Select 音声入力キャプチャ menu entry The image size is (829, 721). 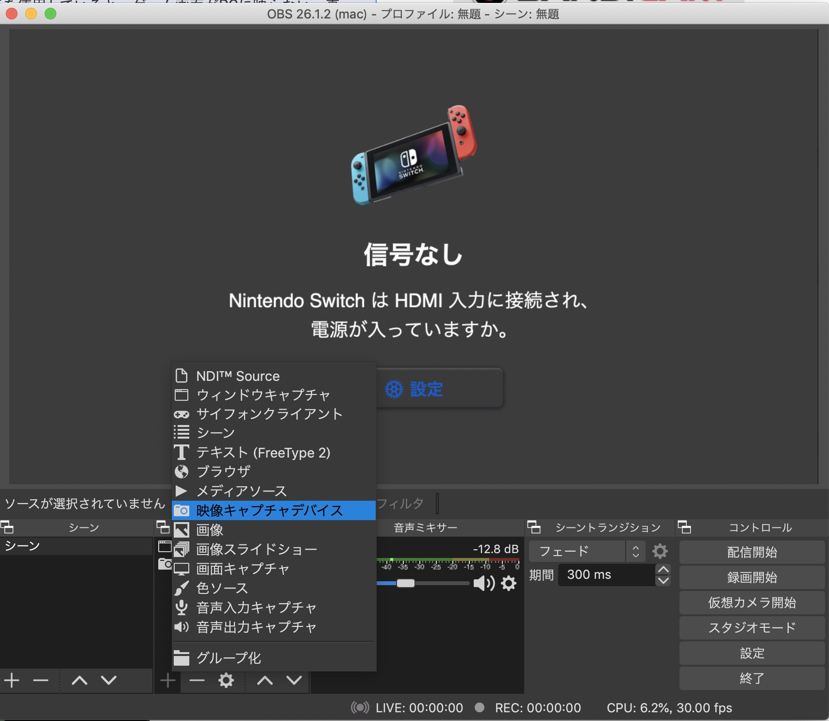pos(274,607)
